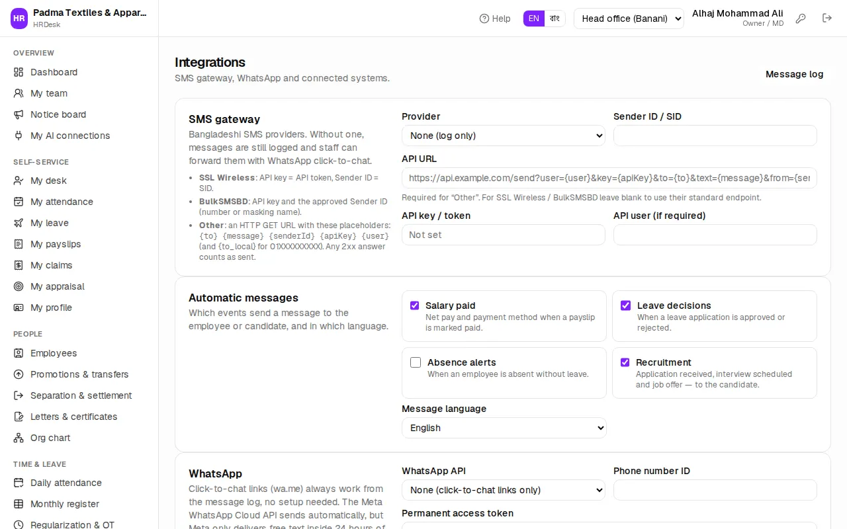The height and width of the screenshot is (529, 847).
Task: Click the HR logo badge
Action: 19,19
